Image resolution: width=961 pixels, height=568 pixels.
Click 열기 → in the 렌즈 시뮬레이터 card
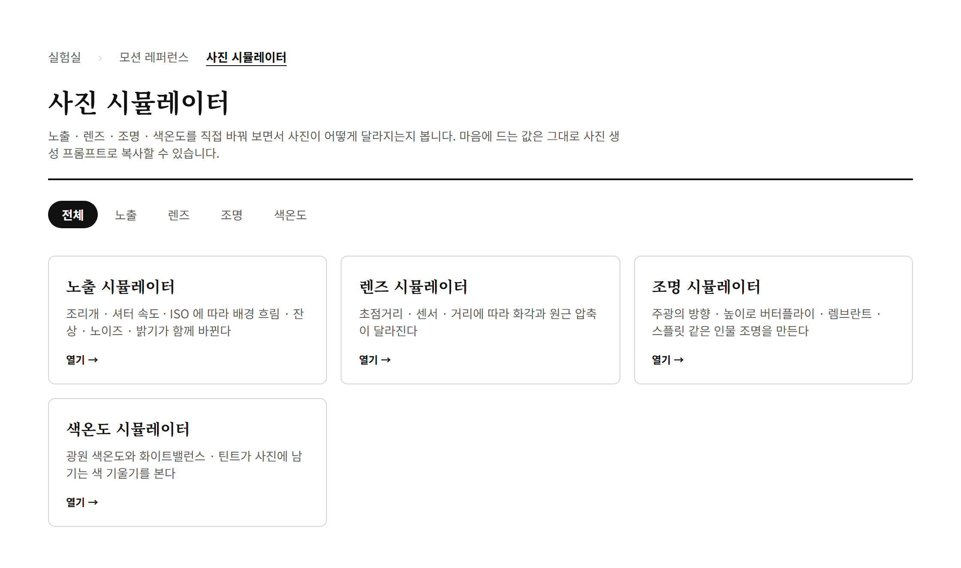pyautogui.click(x=375, y=360)
